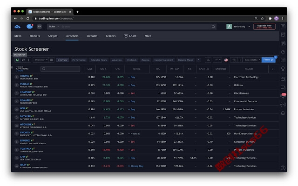
Task: Open column settings three-dot menu
Action: (272, 69)
